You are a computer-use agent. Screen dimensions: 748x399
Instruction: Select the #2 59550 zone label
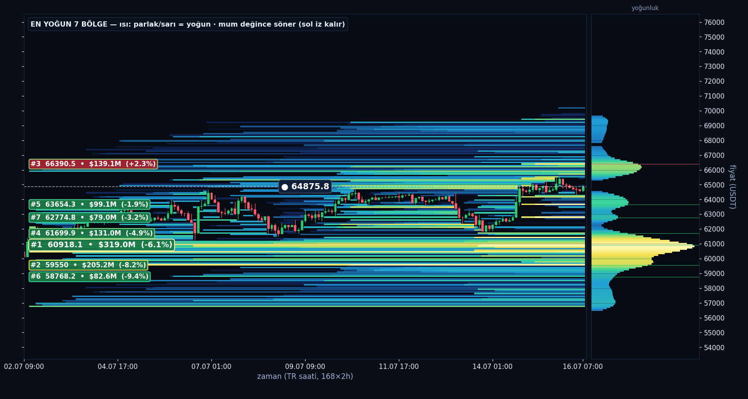point(88,265)
